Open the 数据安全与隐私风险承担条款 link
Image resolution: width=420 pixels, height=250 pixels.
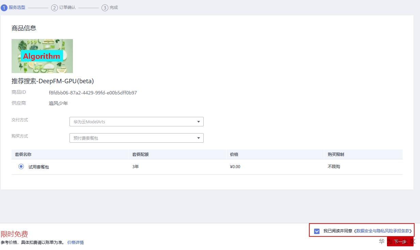point(384,231)
